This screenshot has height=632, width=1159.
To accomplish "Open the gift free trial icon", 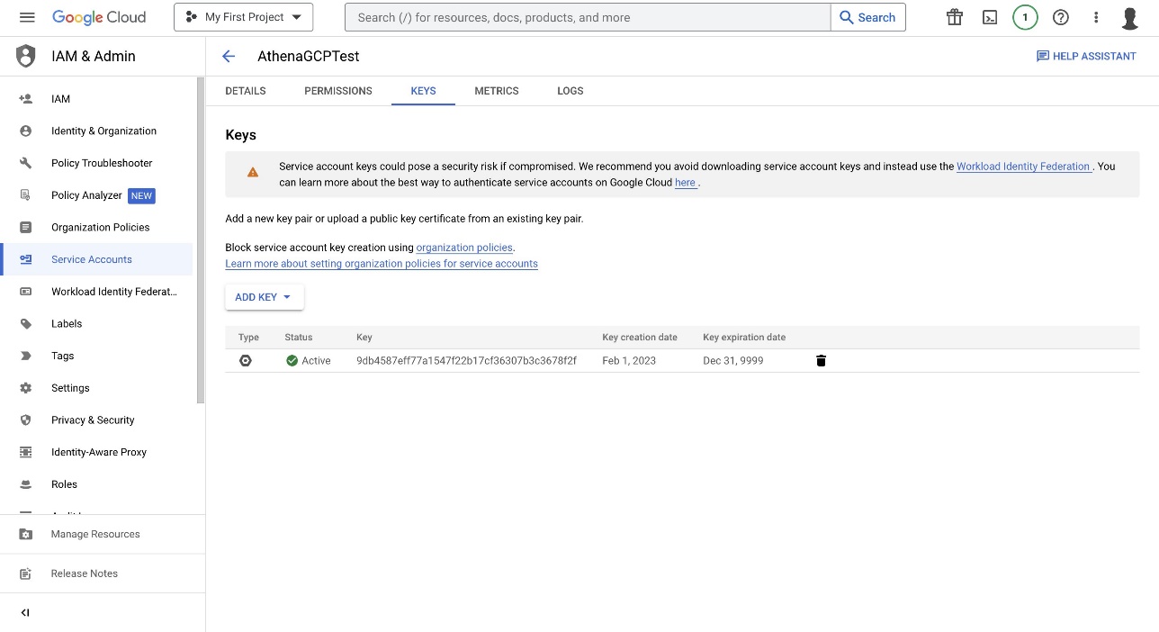I will [x=955, y=17].
